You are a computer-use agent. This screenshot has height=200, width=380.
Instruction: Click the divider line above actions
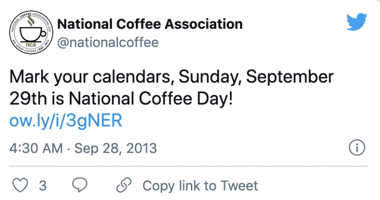click(x=189, y=166)
